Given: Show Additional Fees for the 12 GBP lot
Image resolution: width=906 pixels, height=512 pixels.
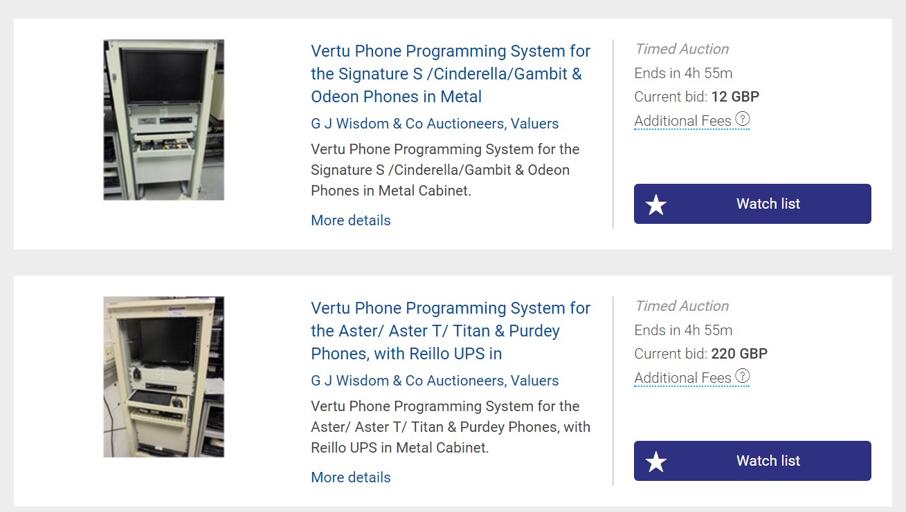Looking at the screenshot, I should point(682,121).
